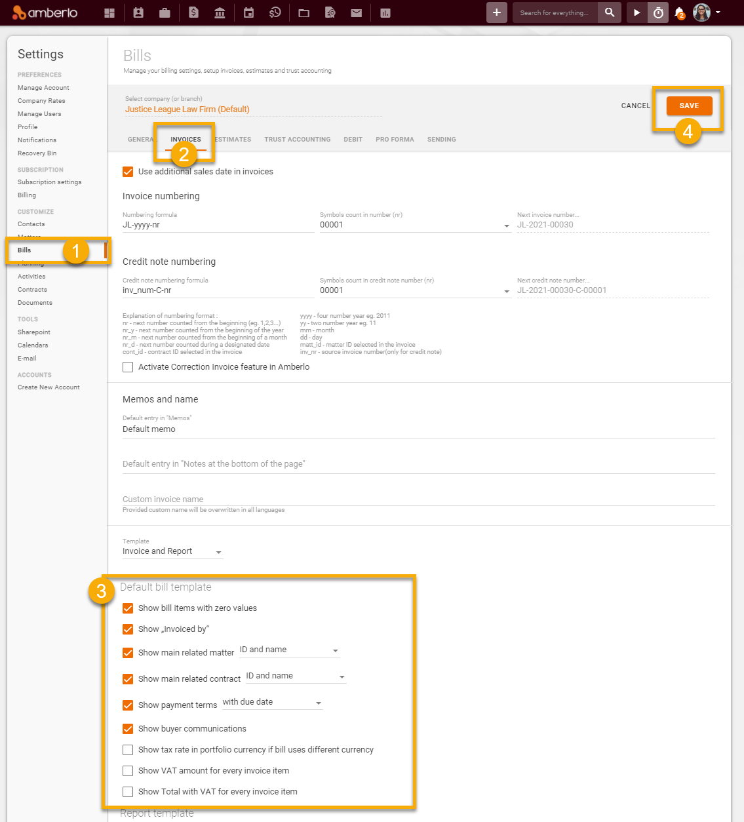The image size is (744, 822).
Task: Open the Bills dollar-tag icon
Action: pos(193,12)
